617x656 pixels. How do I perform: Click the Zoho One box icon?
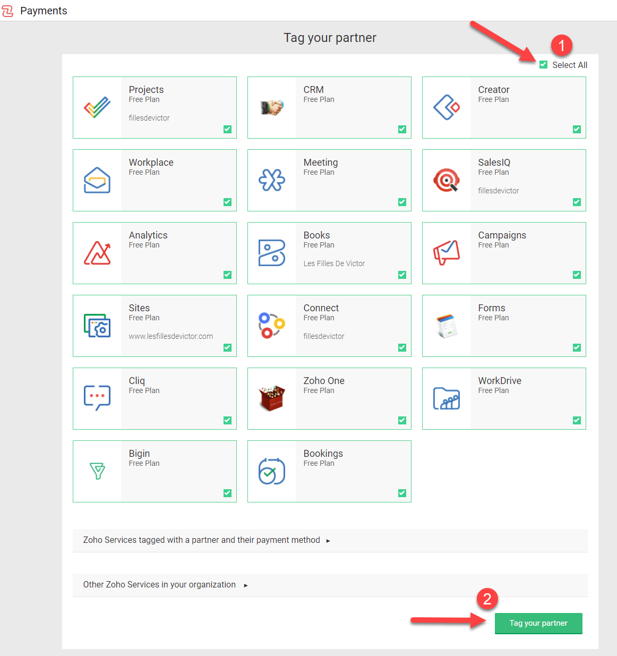272,398
